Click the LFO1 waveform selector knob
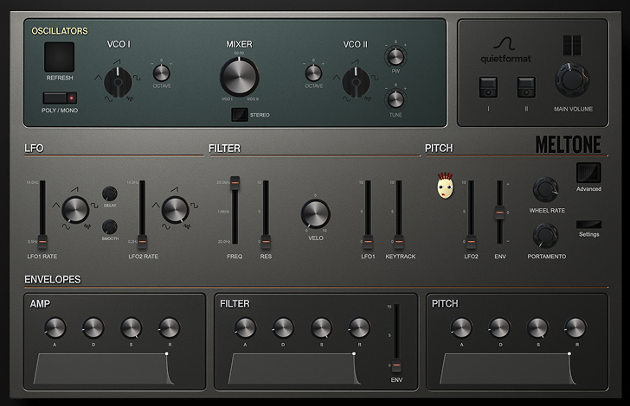The height and width of the screenshot is (406, 630). click(76, 207)
